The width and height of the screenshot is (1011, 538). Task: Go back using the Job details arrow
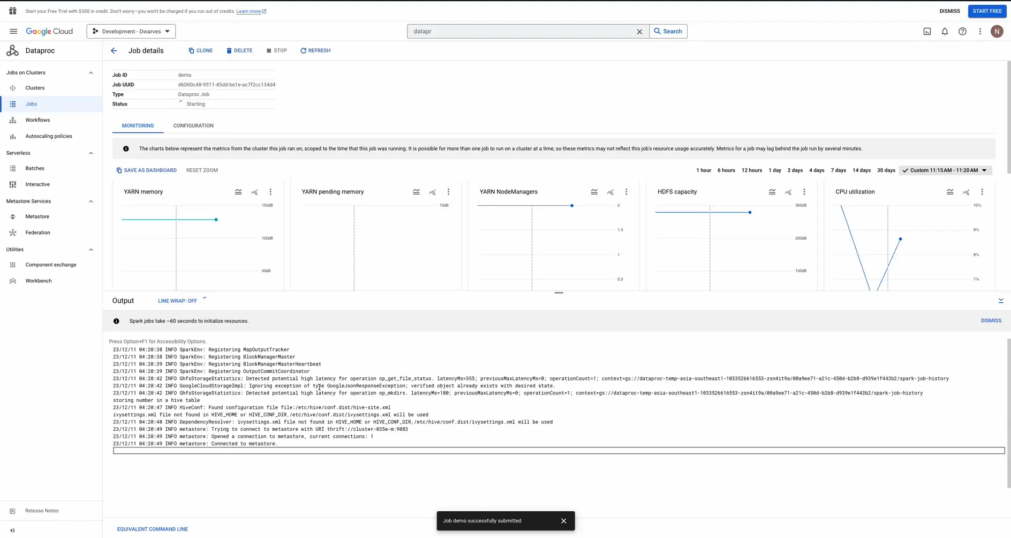[114, 51]
